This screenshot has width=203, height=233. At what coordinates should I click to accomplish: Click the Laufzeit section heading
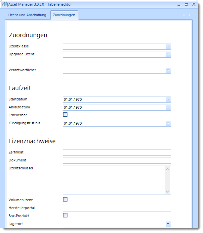pos(20,88)
